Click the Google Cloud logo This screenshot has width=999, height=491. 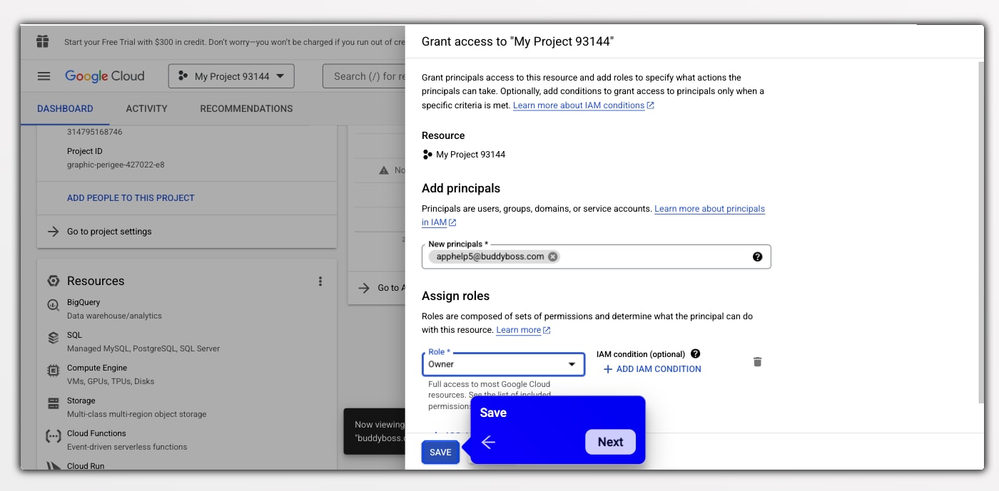coord(105,76)
